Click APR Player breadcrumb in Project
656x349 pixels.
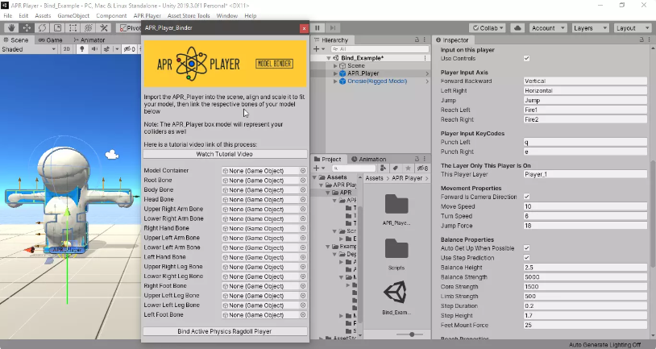coord(407,178)
